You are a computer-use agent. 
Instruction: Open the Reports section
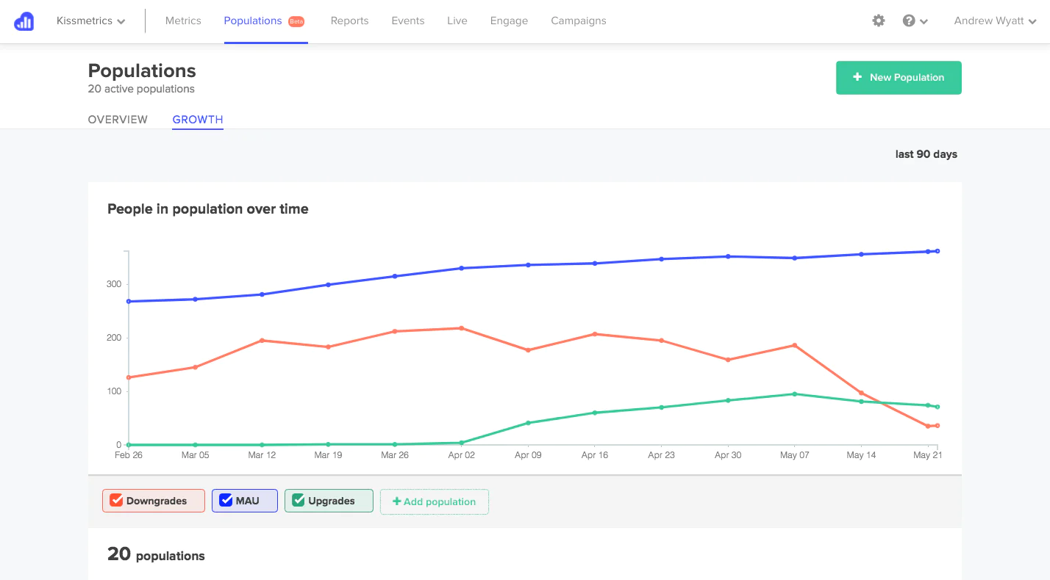349,21
